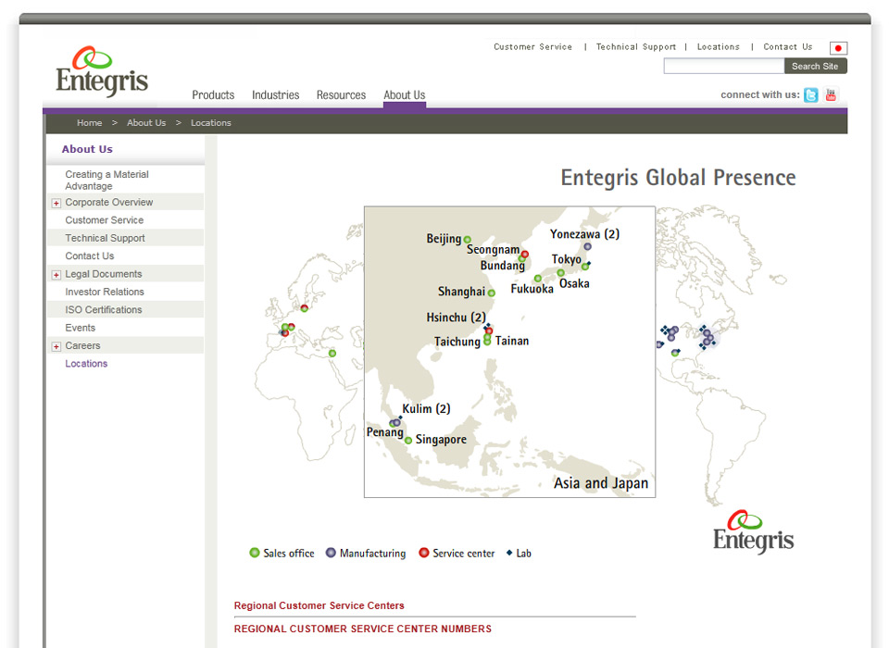Open Technical Support sidebar link
This screenshot has width=889, height=648.
(x=105, y=238)
